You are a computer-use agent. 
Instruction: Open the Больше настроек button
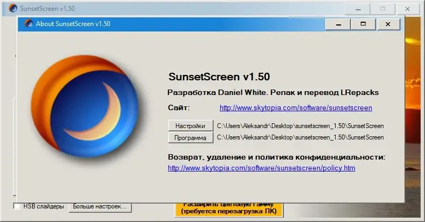point(100,207)
